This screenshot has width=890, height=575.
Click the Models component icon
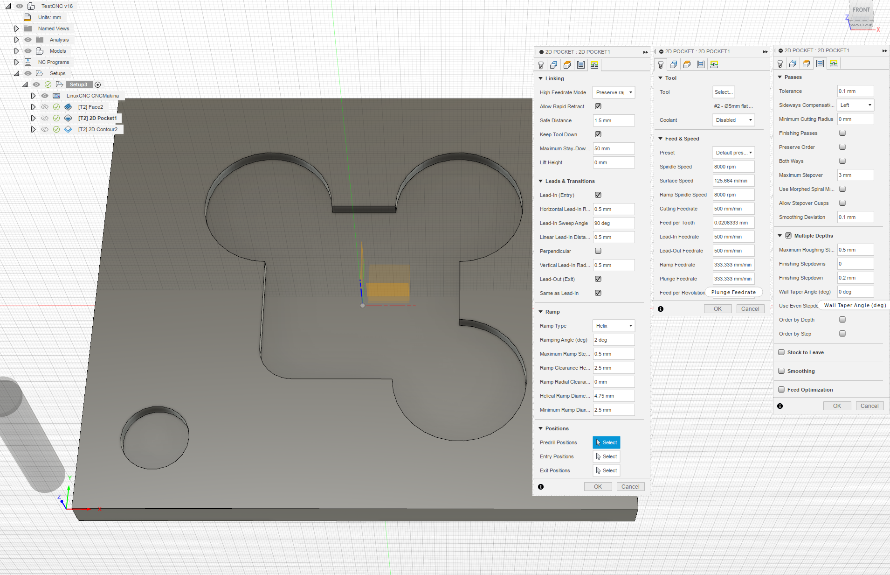(40, 51)
